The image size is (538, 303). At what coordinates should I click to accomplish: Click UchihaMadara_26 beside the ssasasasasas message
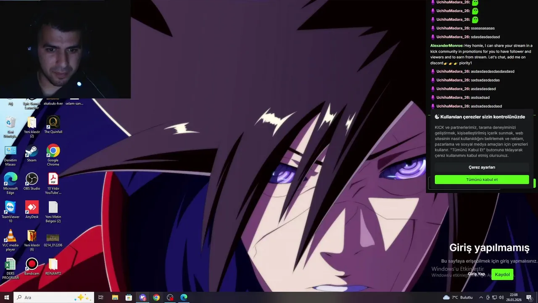pos(453,28)
